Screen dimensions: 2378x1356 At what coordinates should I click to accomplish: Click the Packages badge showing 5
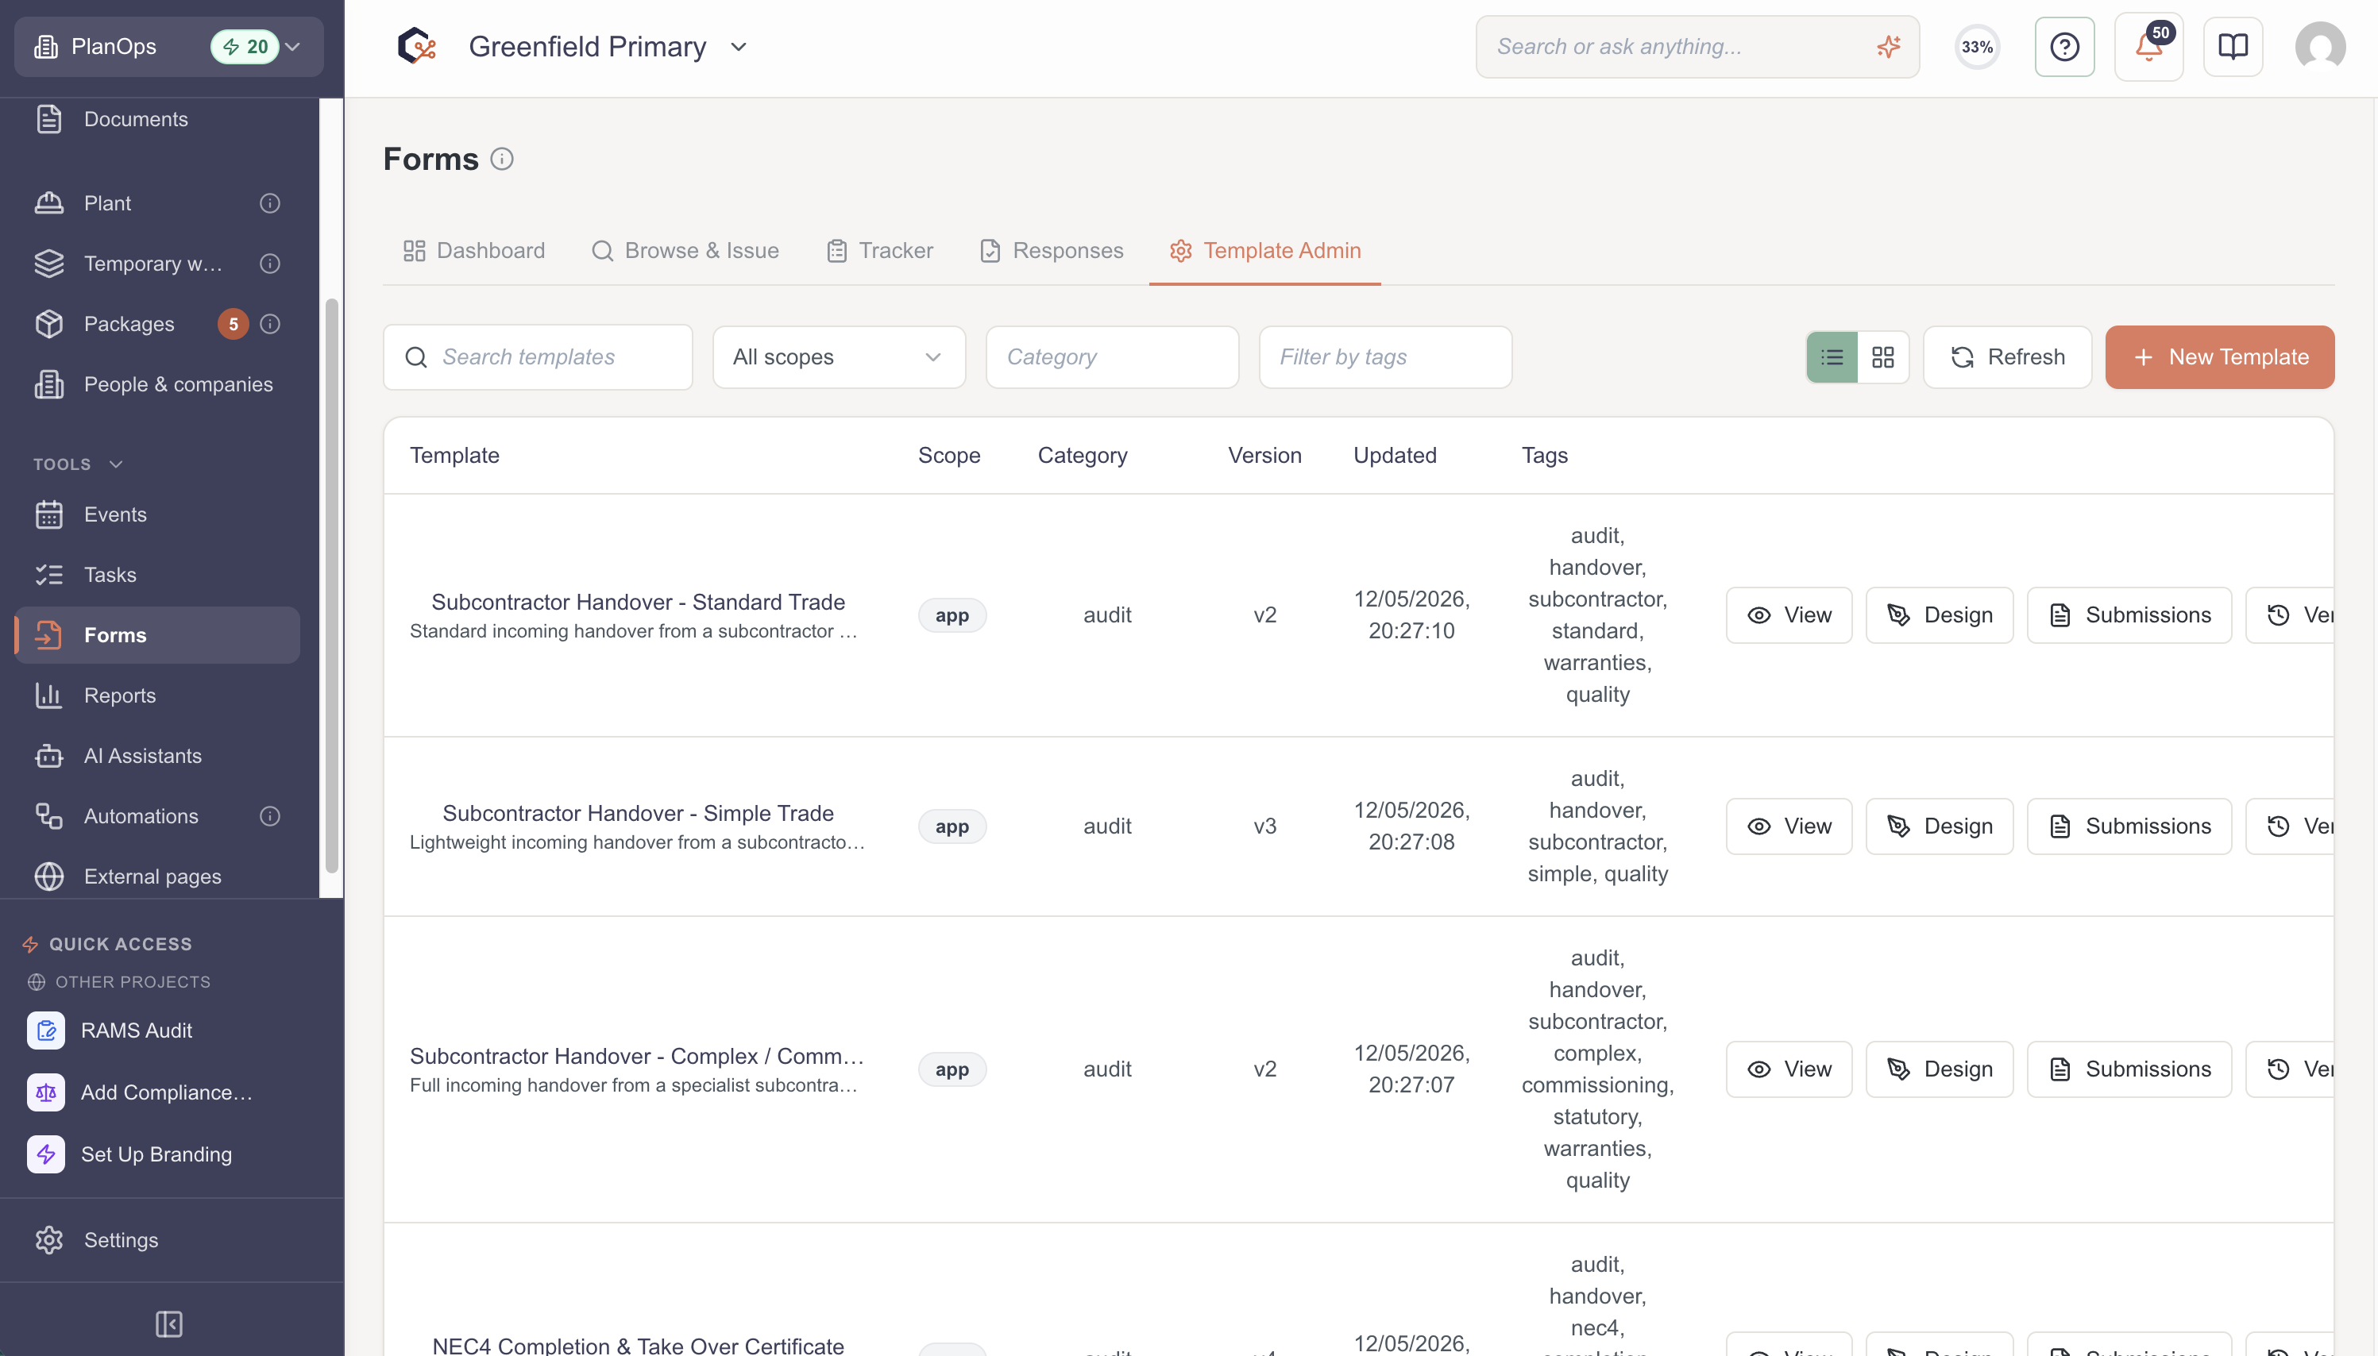(233, 324)
